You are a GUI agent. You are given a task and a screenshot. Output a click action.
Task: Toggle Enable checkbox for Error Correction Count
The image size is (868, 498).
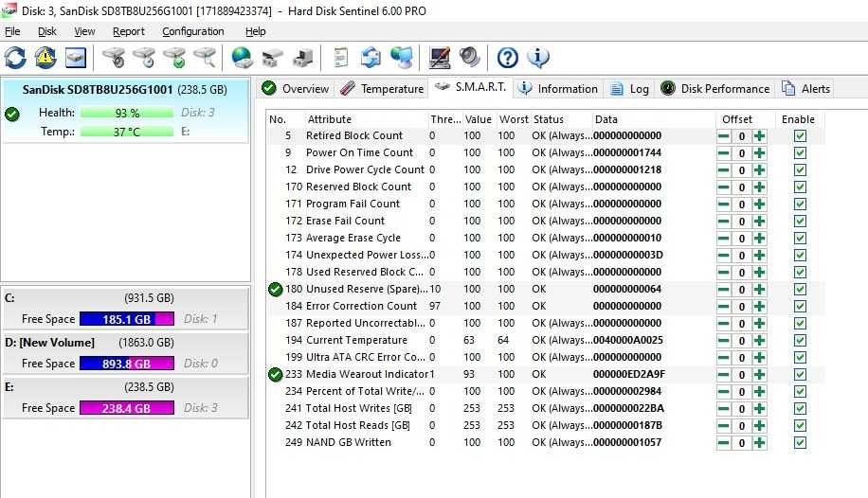800,307
